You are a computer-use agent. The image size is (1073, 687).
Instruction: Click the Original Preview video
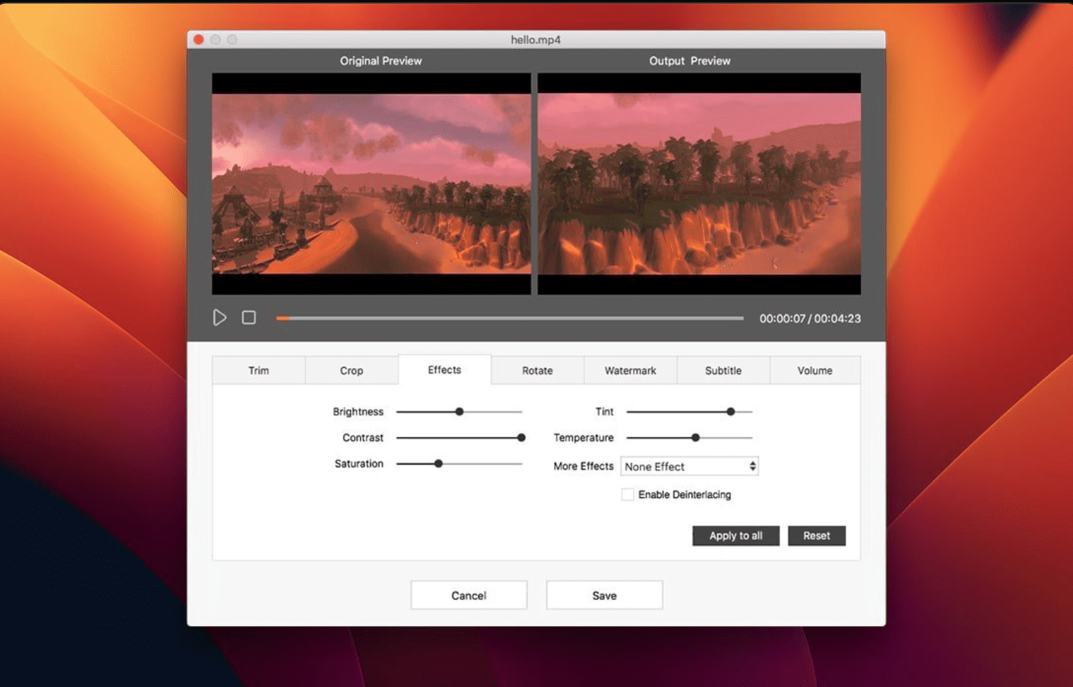click(371, 183)
